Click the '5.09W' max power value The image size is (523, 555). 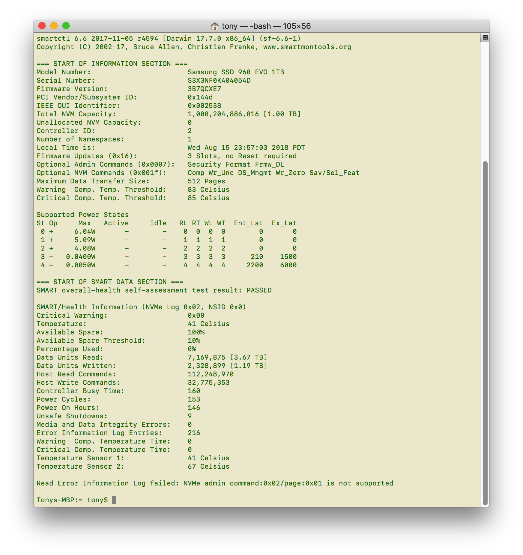(85, 240)
